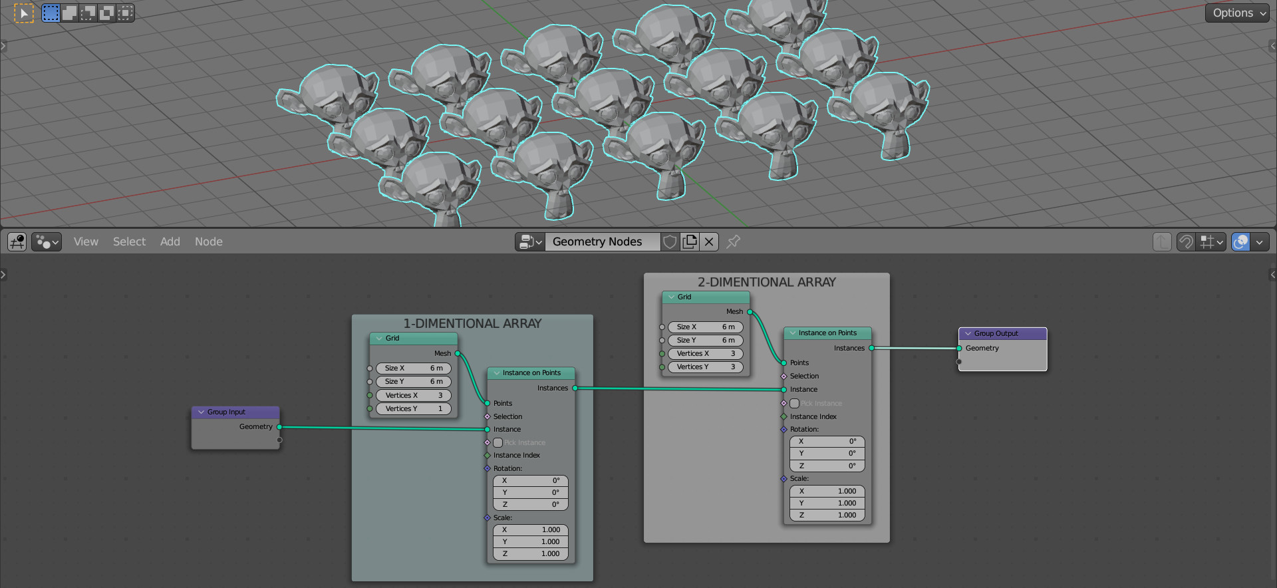Click Scale X field in 2-DIMENTIONAL Instance node
The height and width of the screenshot is (588, 1277).
[x=827, y=491]
